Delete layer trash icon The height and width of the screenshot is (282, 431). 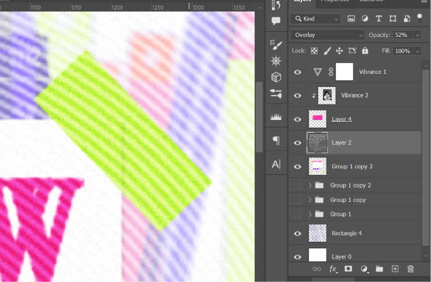[x=410, y=269]
